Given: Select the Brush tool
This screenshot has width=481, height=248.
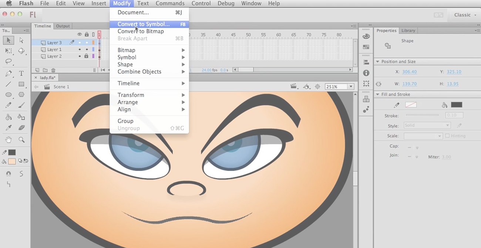Looking at the screenshot, I should click(x=21, y=105).
